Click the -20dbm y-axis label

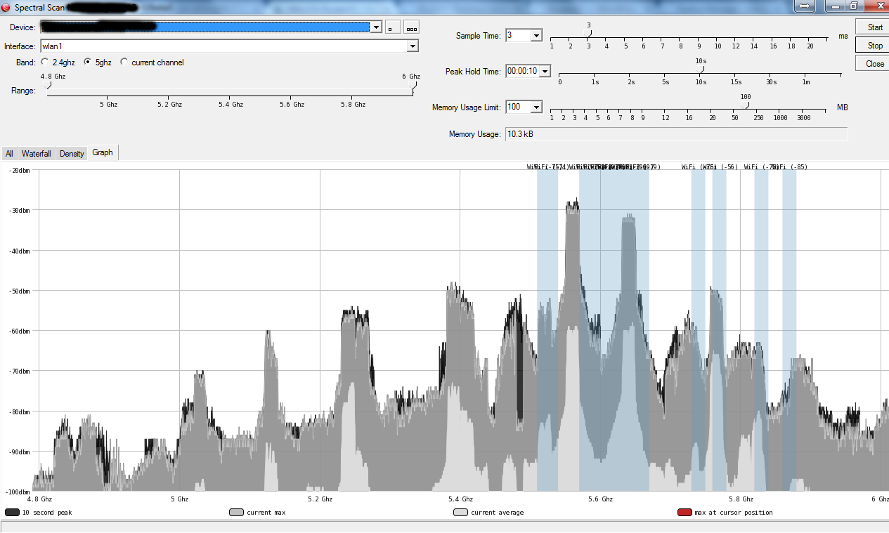click(20, 171)
